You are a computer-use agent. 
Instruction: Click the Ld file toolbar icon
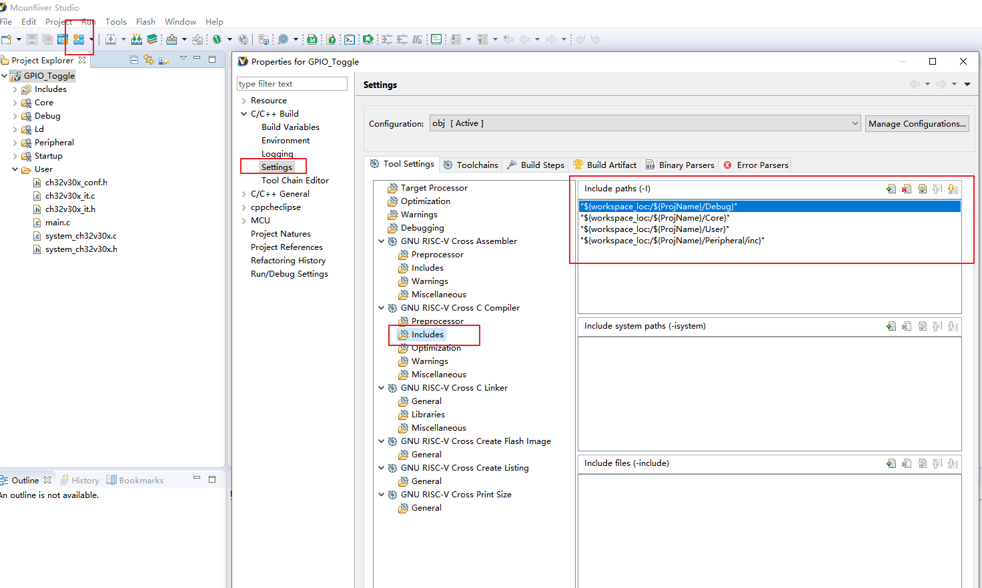(x=312, y=39)
